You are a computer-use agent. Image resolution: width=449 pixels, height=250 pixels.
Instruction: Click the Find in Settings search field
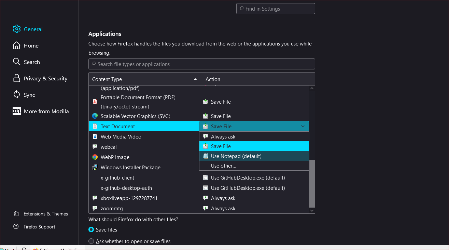(275, 8)
